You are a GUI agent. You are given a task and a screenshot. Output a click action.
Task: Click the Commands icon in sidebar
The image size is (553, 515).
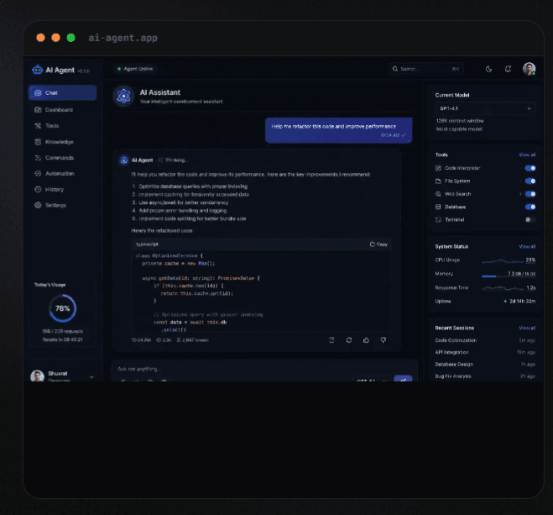point(38,158)
